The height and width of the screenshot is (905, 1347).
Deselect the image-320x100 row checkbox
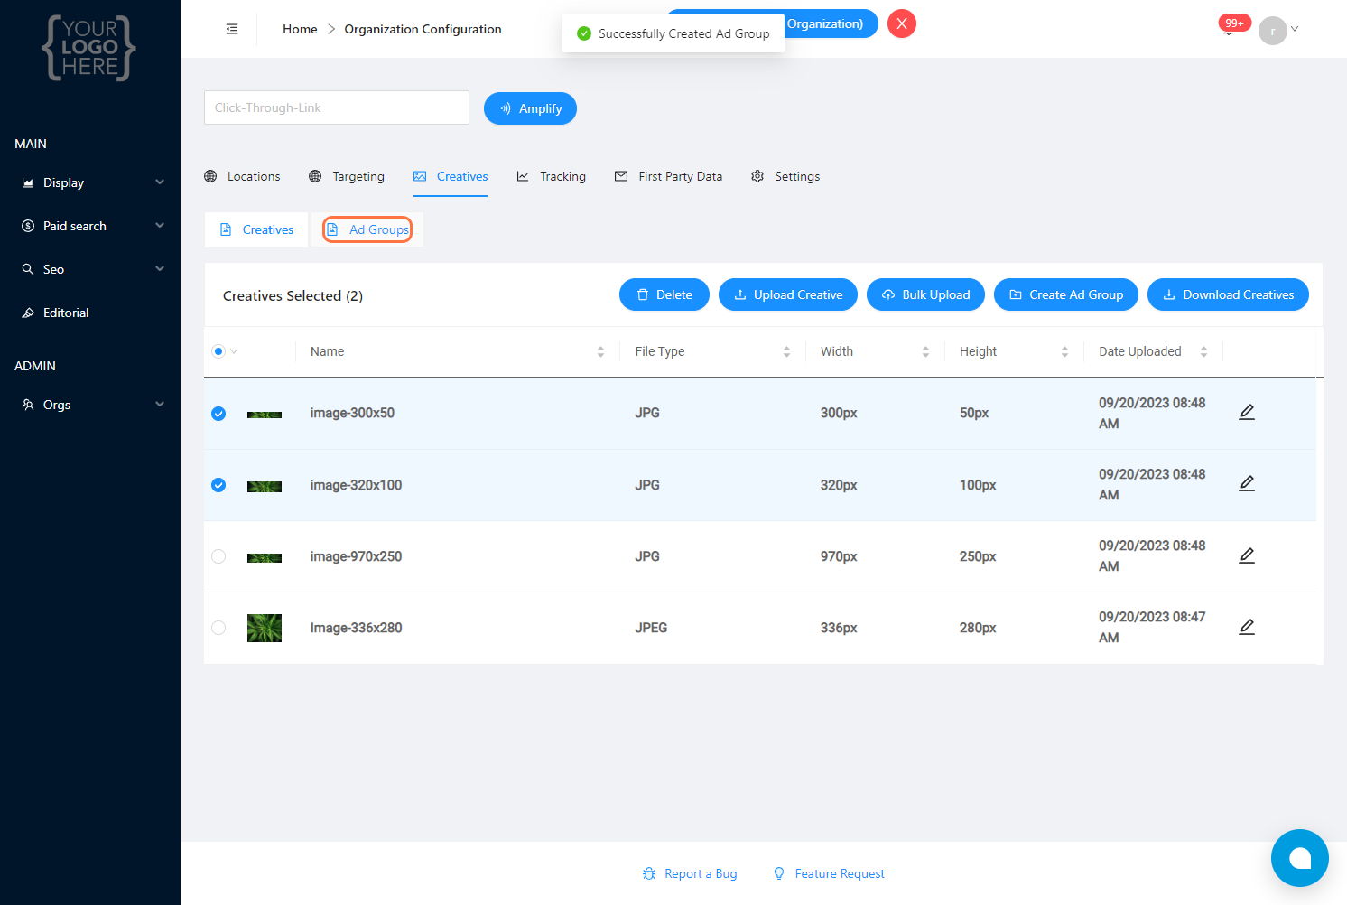point(218,485)
